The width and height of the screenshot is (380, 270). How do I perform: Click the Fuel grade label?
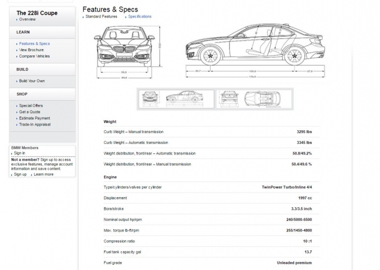tap(113, 263)
